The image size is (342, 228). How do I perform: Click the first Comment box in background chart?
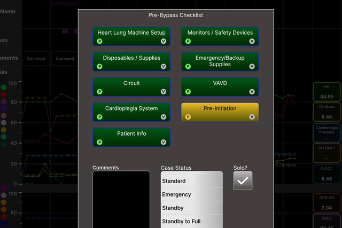pyautogui.click(x=36, y=58)
